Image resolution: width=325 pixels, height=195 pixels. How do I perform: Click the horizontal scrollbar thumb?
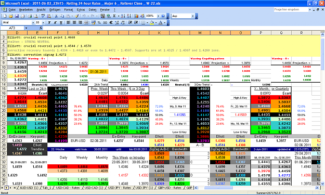tap(218, 188)
